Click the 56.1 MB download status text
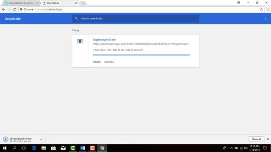The image size is (271, 152). tap(118, 50)
